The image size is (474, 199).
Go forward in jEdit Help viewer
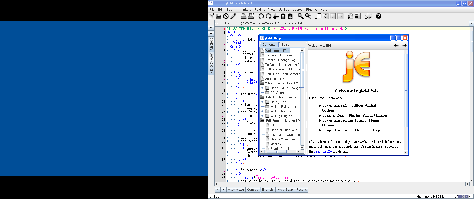[x=404, y=45]
